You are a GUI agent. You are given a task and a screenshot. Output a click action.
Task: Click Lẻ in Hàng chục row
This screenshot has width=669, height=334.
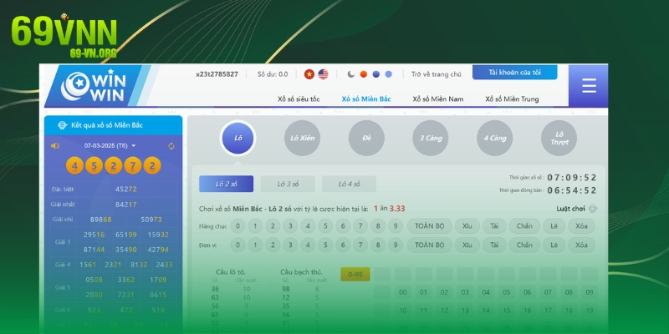(554, 225)
